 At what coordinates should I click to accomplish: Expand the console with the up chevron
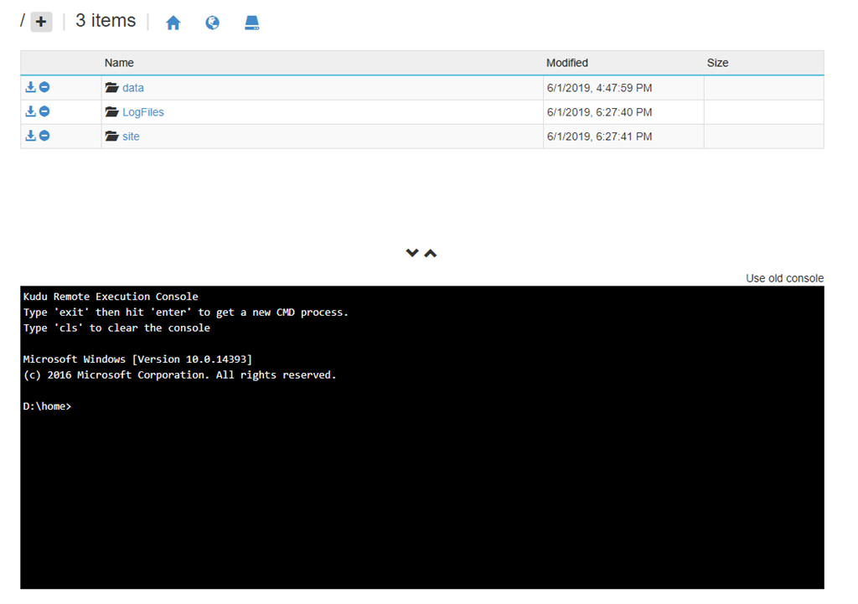pos(430,252)
